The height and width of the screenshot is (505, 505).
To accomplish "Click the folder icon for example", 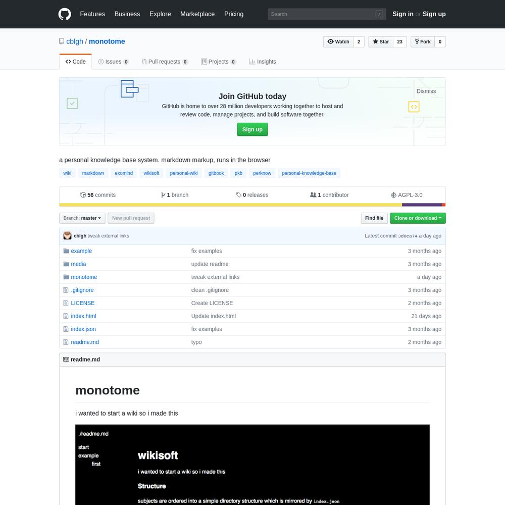I will [x=66, y=251].
